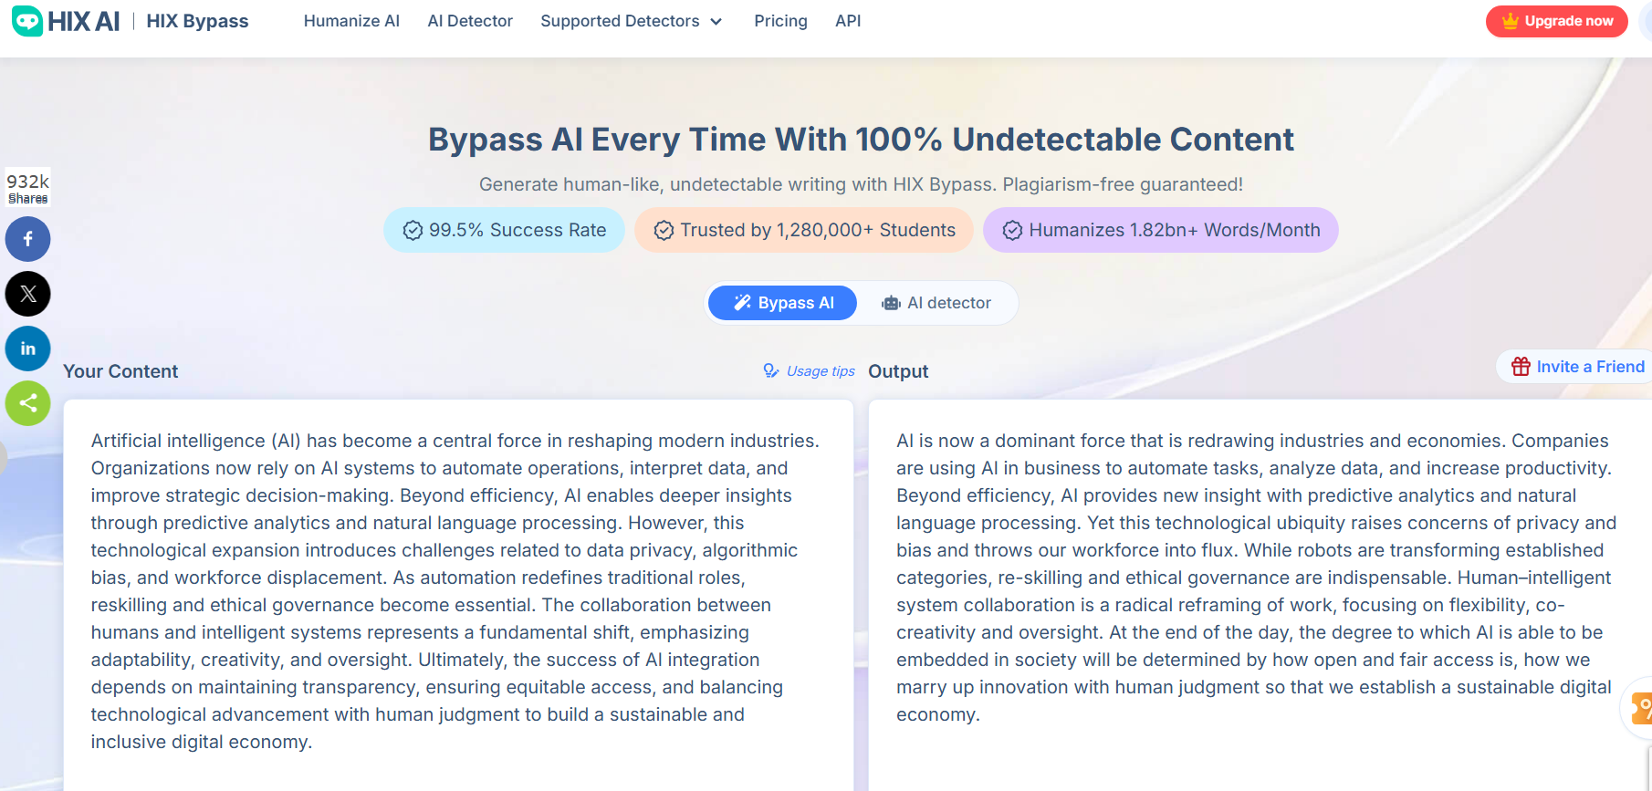1652x791 pixels.
Task: Click the HIX AI logo icon
Action: tap(27, 21)
